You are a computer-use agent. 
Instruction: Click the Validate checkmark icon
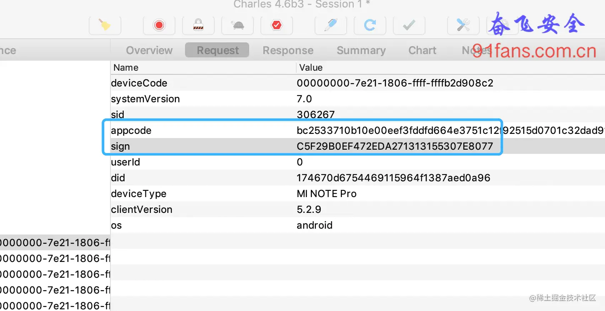point(409,26)
